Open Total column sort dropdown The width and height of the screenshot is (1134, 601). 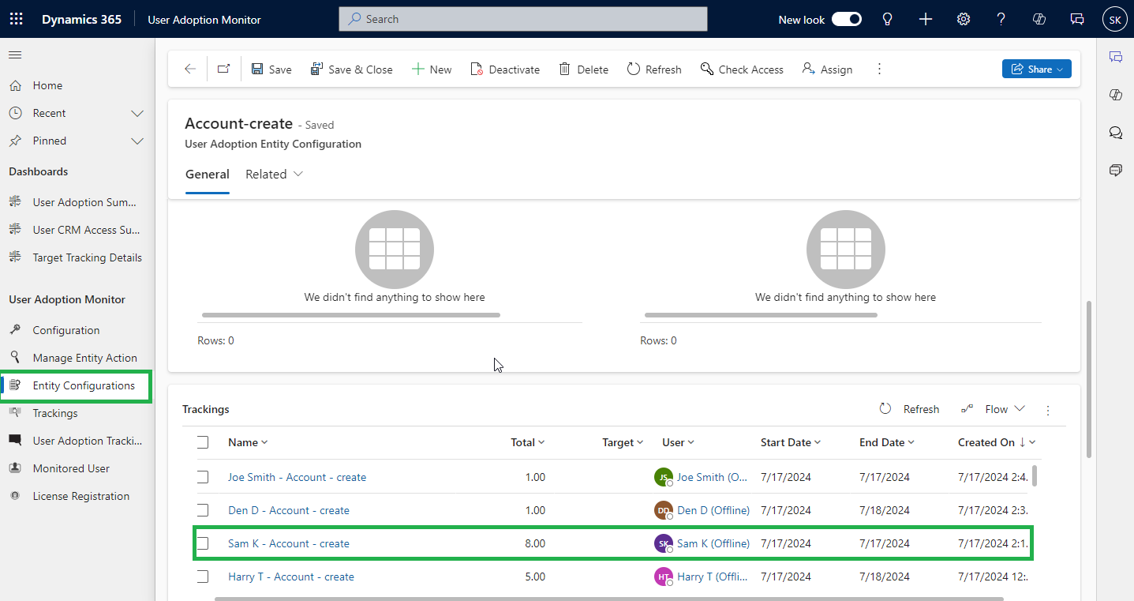pyautogui.click(x=528, y=442)
